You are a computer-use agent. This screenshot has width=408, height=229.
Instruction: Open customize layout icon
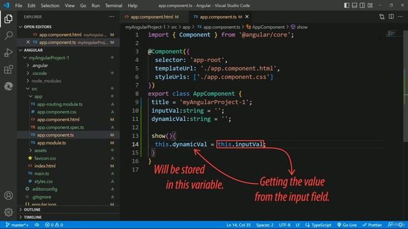(x=370, y=6)
